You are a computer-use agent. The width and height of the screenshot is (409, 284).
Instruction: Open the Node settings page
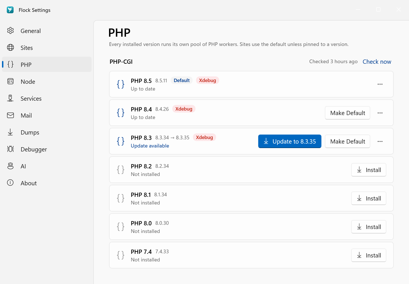click(x=47, y=82)
